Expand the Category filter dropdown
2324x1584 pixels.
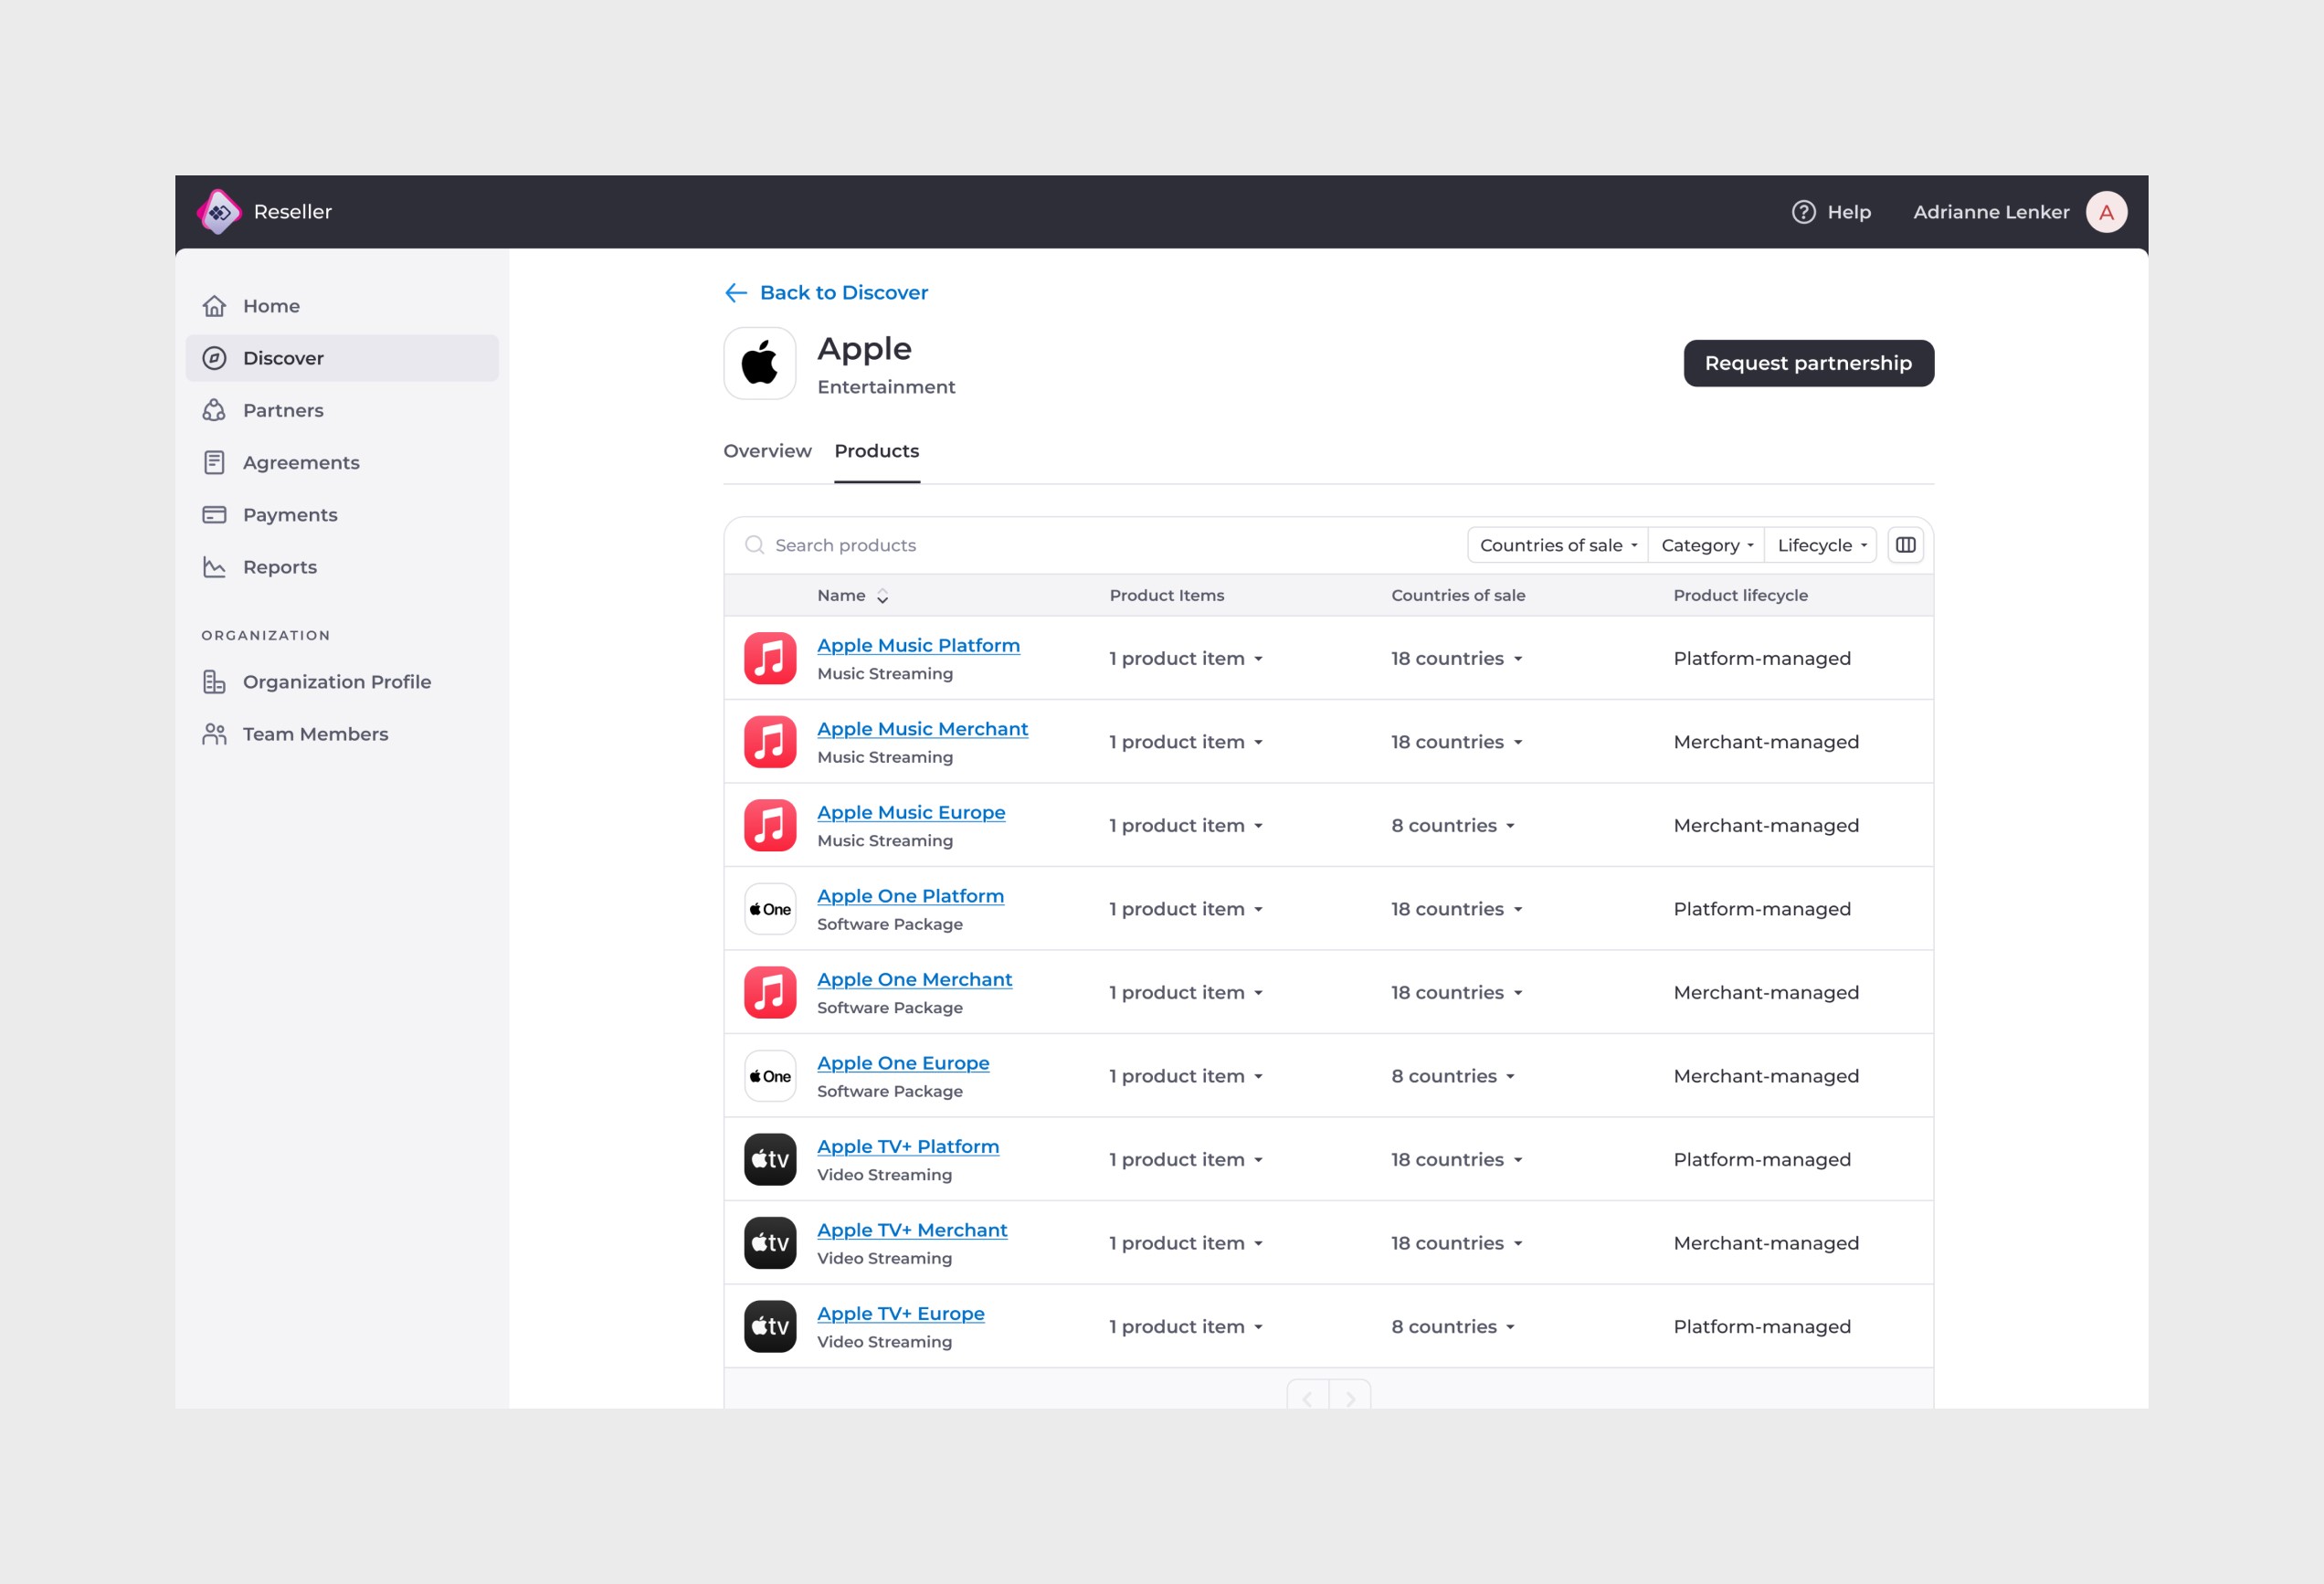pos(1705,544)
